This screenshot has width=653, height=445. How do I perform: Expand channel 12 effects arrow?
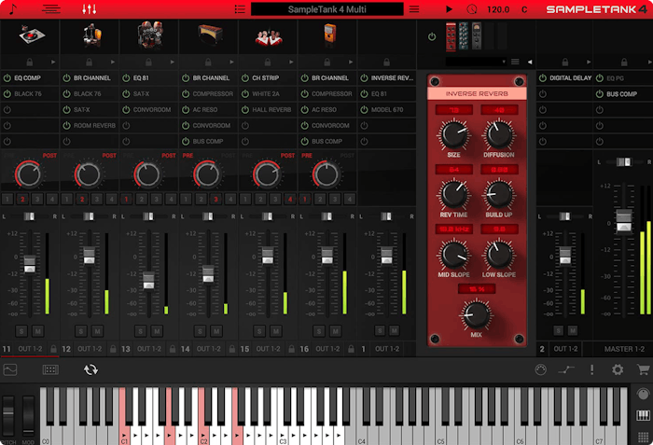coord(113,63)
